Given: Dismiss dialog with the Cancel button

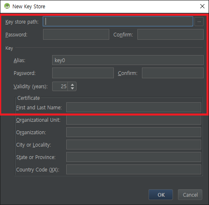Looking at the screenshot, I should point(190,195).
